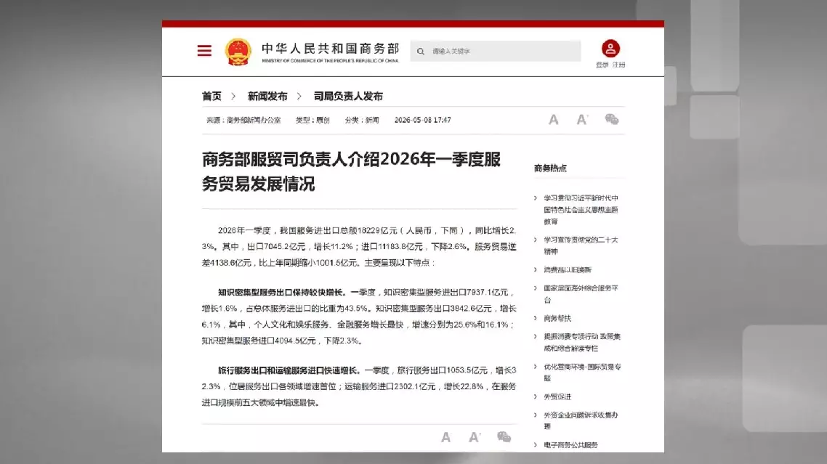Share via top WeChat icon
Viewport: 827px width, 464px height.
pos(611,119)
